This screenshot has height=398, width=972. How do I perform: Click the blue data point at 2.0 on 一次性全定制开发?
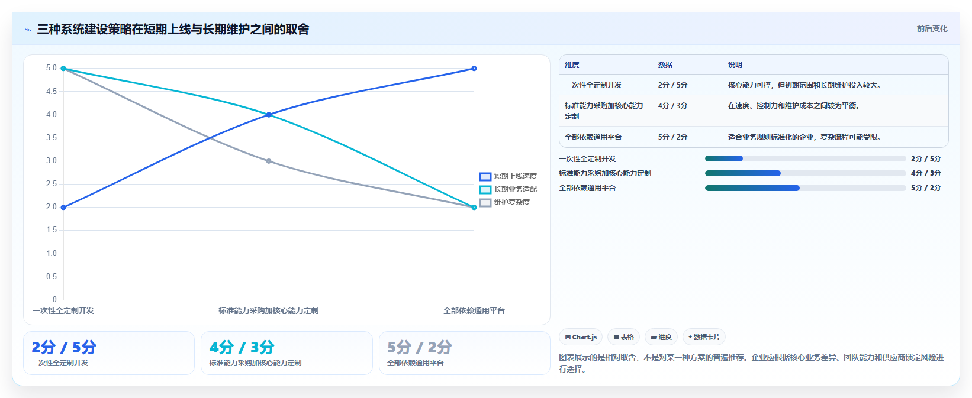tap(63, 208)
